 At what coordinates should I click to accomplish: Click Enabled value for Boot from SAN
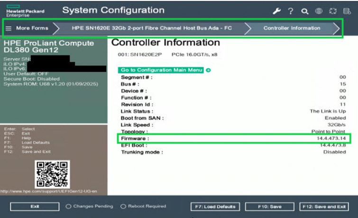point(335,118)
